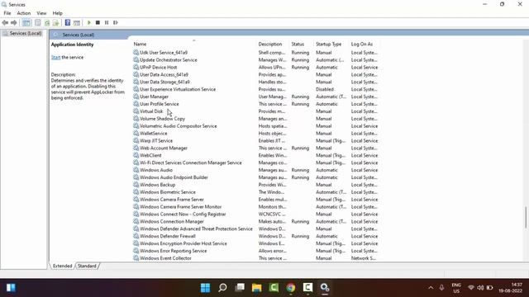Click the Export List toolbar icon

click(x=55, y=22)
